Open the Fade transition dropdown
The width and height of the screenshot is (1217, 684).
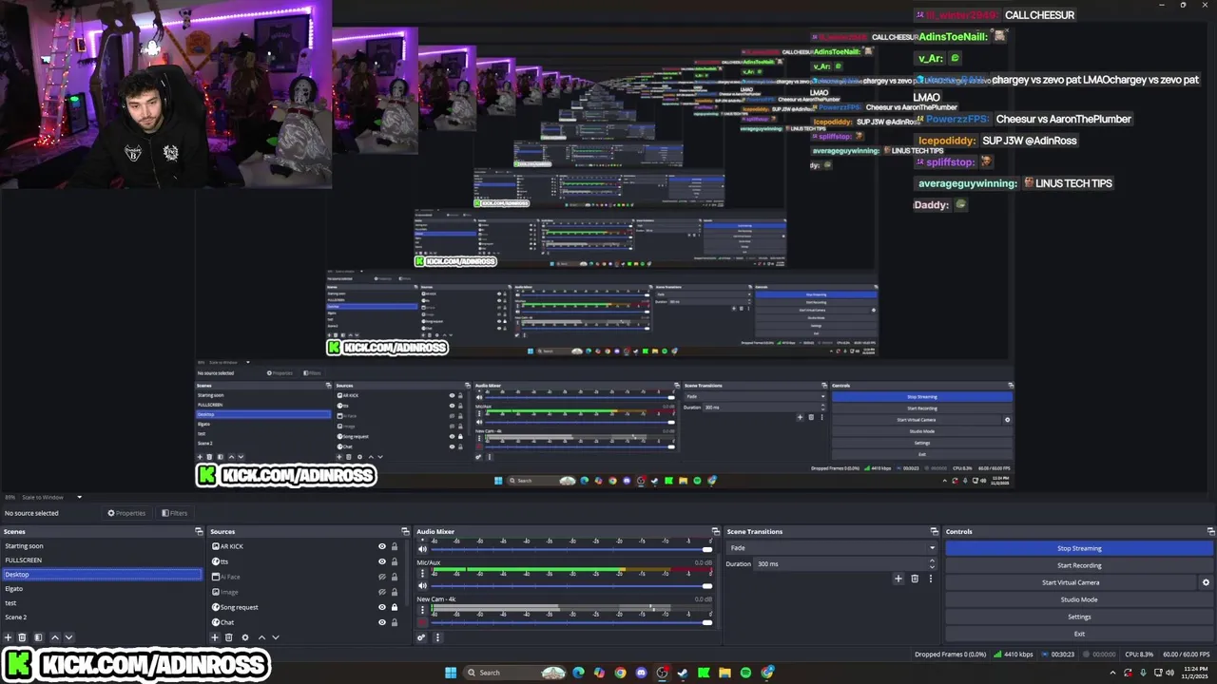[832, 548]
